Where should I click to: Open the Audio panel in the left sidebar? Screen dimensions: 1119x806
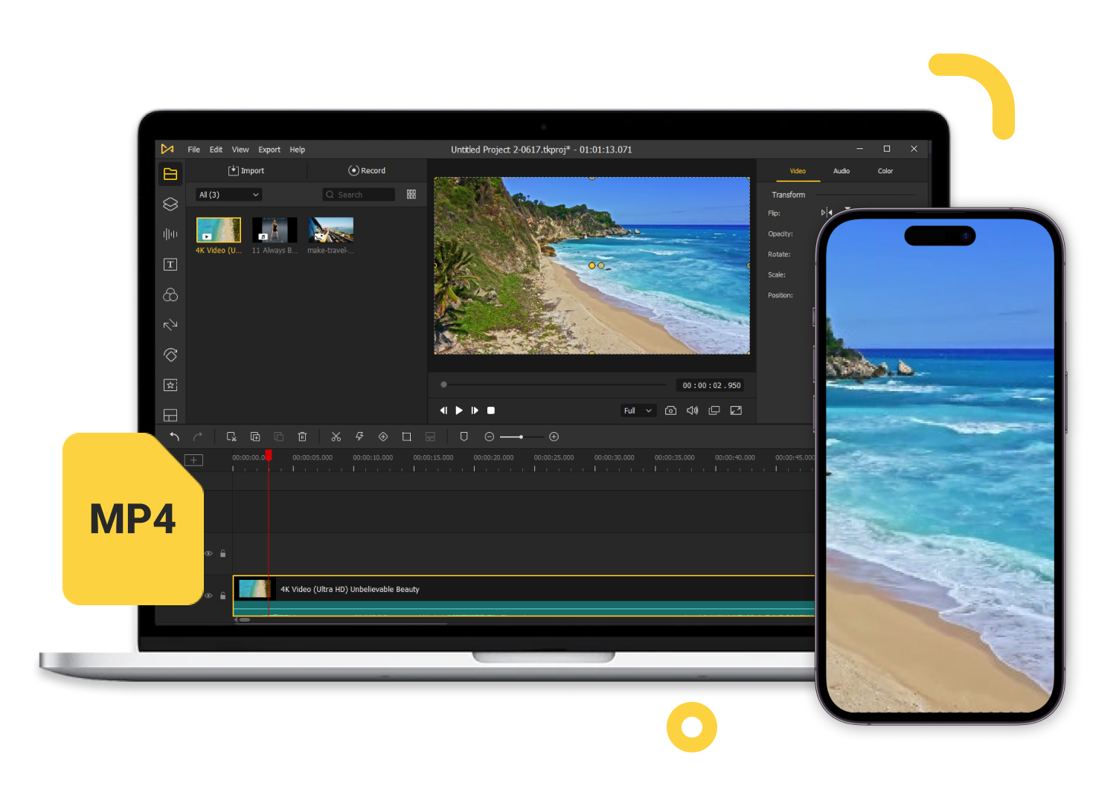pos(170,234)
